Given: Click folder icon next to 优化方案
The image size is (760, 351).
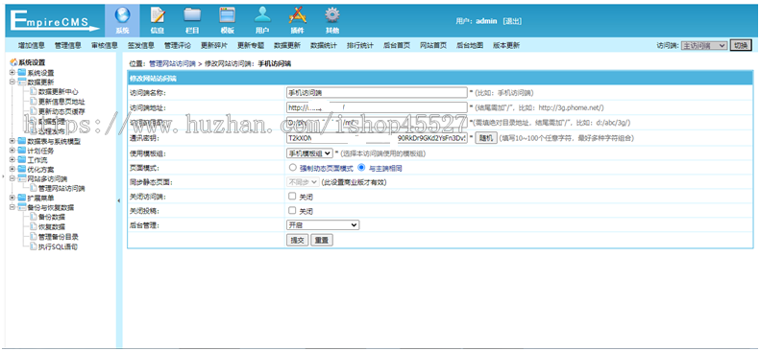Looking at the screenshot, I should pos(21,169).
